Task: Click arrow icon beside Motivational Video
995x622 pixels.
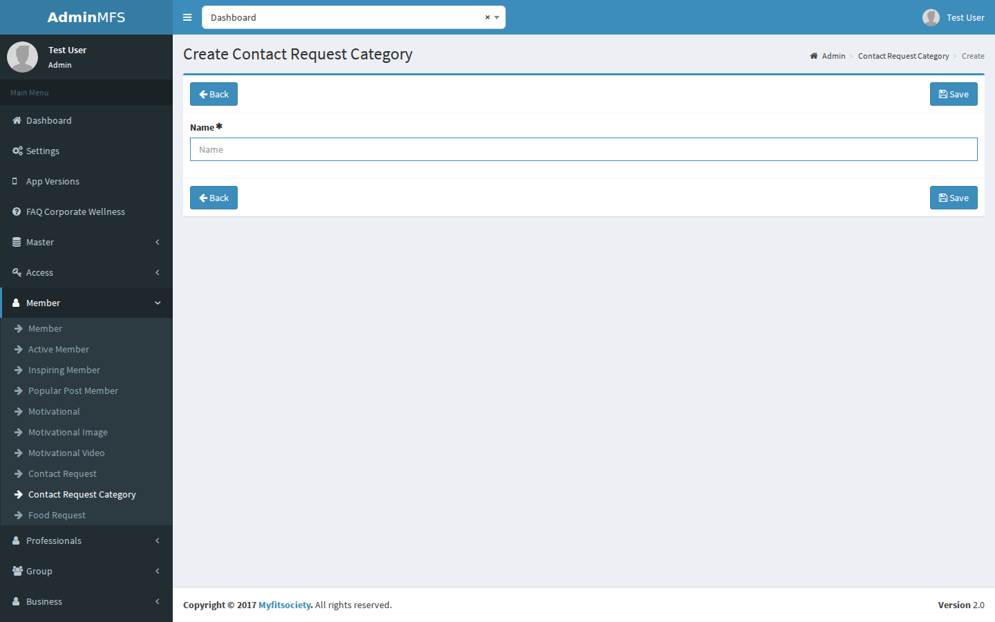Action: (19, 453)
